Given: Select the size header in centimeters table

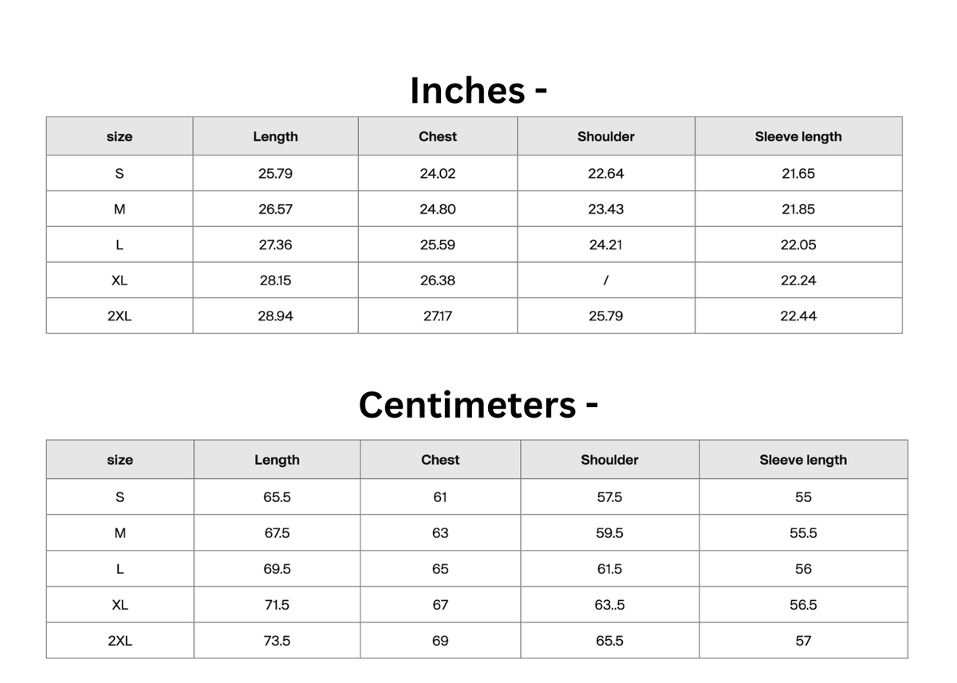Looking at the screenshot, I should click(x=120, y=460).
